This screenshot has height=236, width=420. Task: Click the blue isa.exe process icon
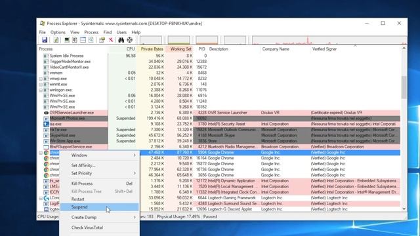pos(46,124)
